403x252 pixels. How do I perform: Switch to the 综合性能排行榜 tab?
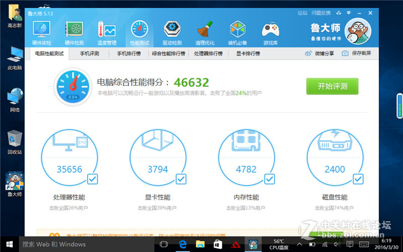169,53
